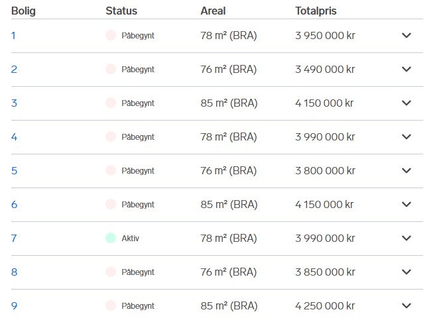Click the green Aktiv status dot

click(x=111, y=239)
